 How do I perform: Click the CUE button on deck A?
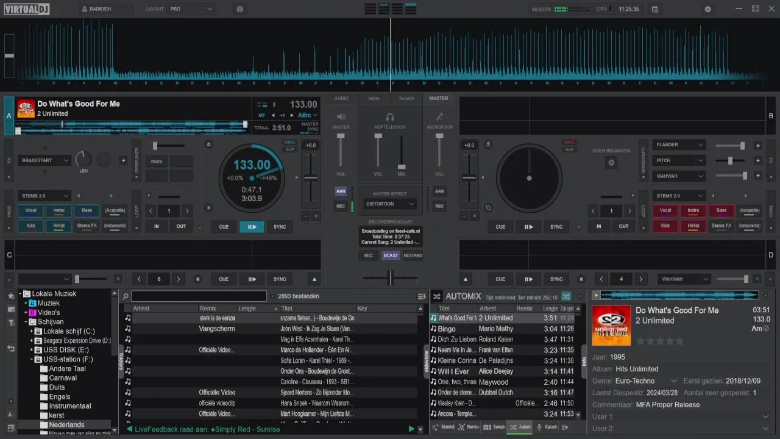tap(224, 227)
